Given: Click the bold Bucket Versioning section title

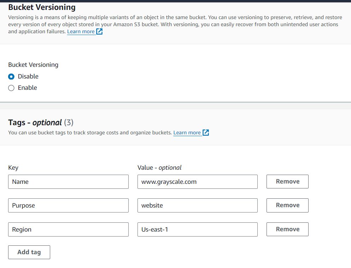Looking at the screenshot, I should point(42,7).
